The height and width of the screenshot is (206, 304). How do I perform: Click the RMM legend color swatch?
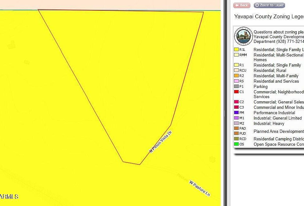236,55
